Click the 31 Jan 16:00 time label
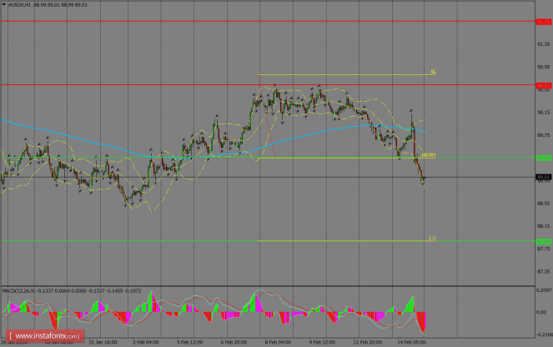The image size is (553, 347). 103,342
